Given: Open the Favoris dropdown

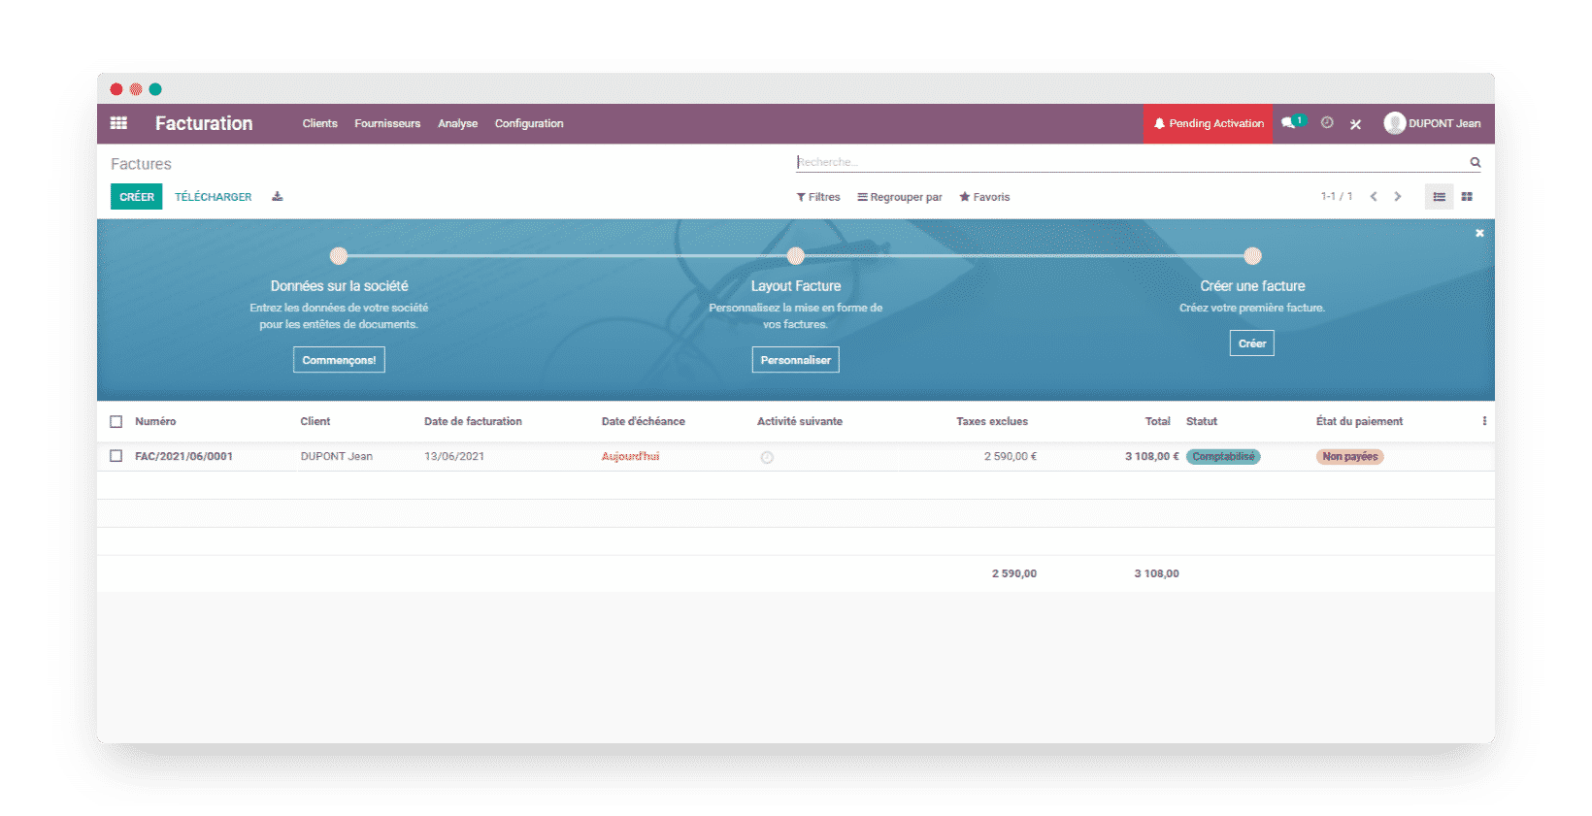Looking at the screenshot, I should 984,197.
